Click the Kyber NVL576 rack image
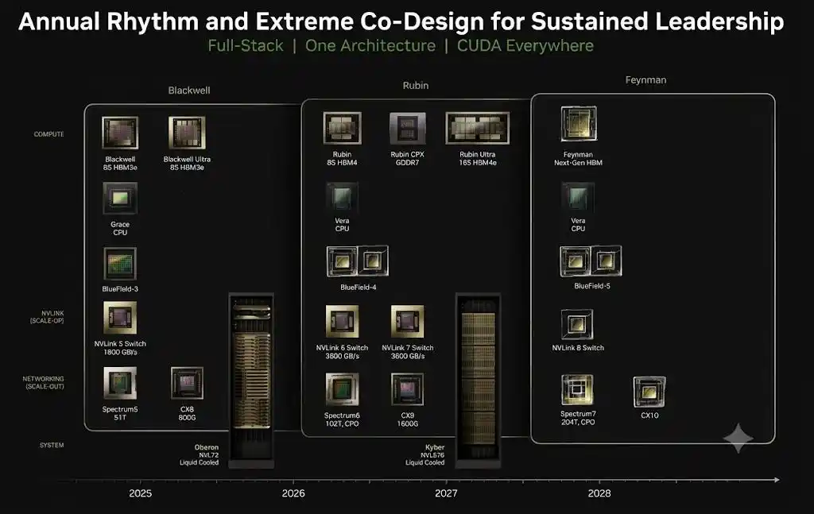 (x=478, y=381)
